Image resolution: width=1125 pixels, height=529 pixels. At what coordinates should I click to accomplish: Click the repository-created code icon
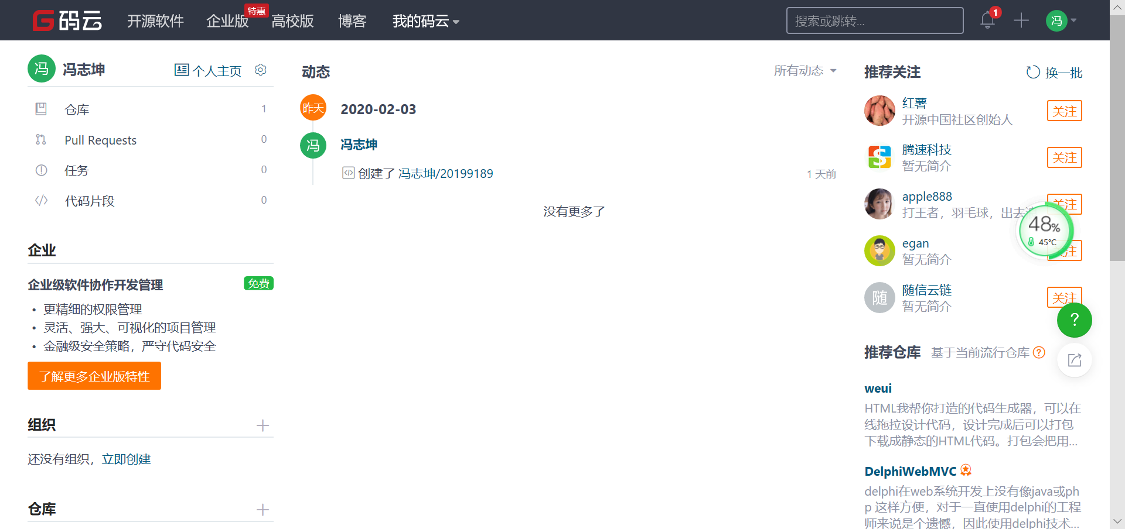click(349, 173)
